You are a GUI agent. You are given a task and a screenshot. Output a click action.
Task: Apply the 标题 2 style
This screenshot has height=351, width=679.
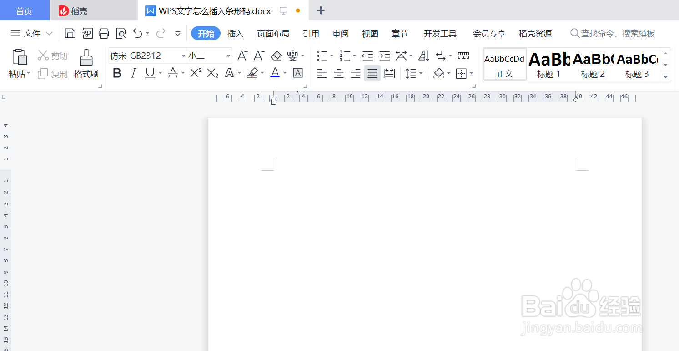coord(593,65)
